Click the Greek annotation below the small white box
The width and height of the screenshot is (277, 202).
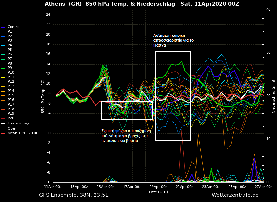(x=126, y=136)
